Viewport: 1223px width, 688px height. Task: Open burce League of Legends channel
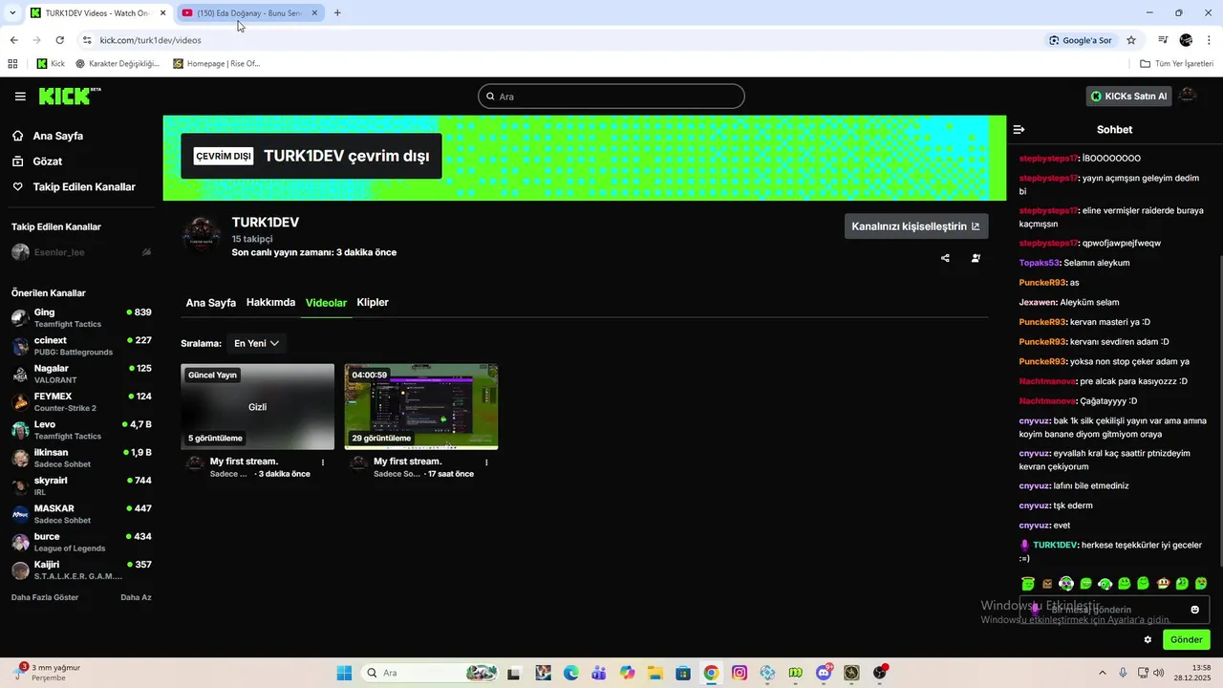tap(81, 542)
